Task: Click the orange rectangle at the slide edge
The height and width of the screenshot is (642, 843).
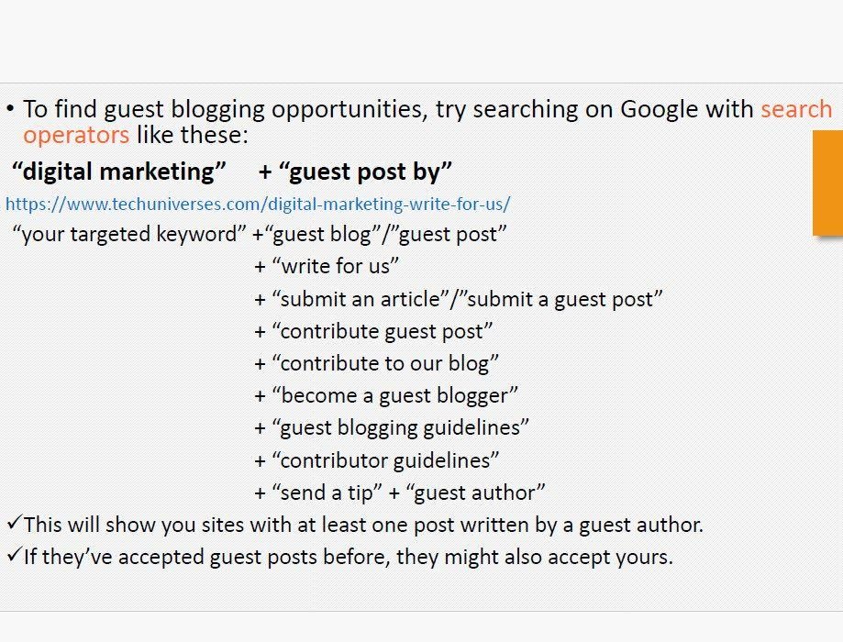Action: point(828,183)
